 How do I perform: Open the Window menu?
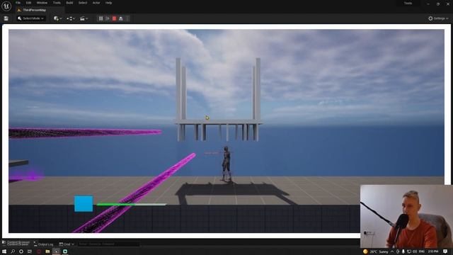point(42,3)
